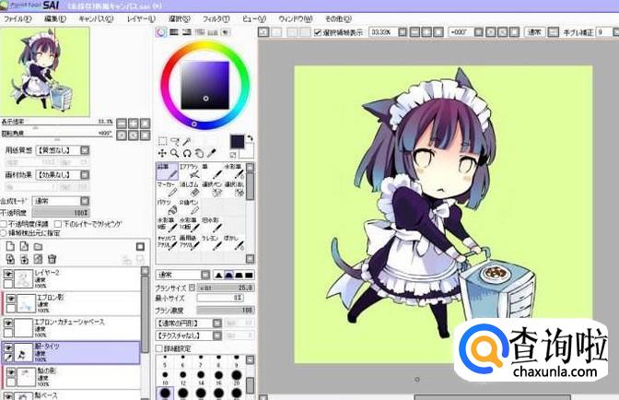Choose the 選択ペン selection pen tool
The height and width of the screenshot is (400, 619).
click(x=213, y=189)
